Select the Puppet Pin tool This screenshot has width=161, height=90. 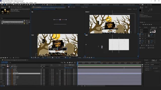click(35, 5)
